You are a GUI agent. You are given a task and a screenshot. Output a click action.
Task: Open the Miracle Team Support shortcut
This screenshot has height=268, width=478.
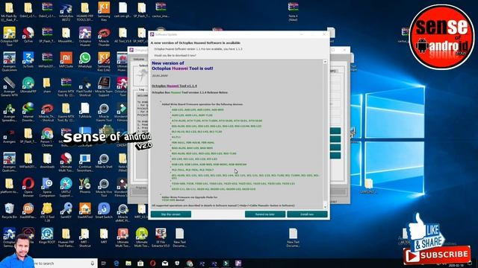tap(104, 87)
